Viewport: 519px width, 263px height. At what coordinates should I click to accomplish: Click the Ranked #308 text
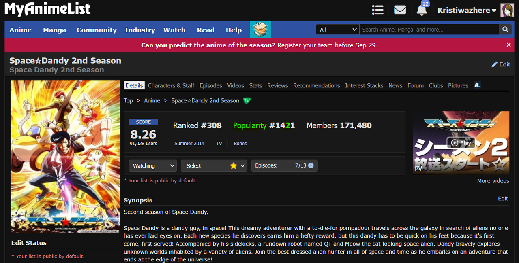pos(197,125)
